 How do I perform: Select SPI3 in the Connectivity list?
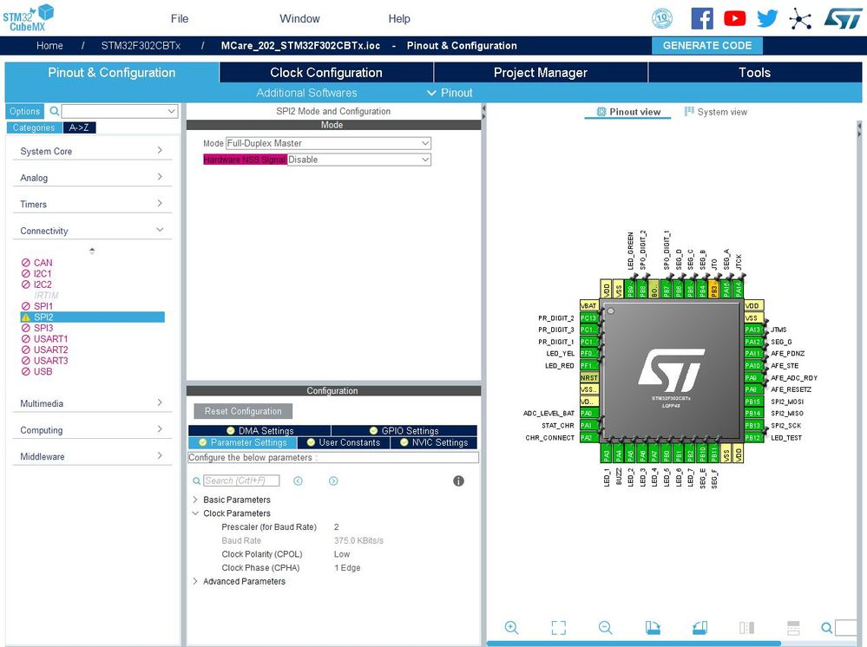(43, 328)
